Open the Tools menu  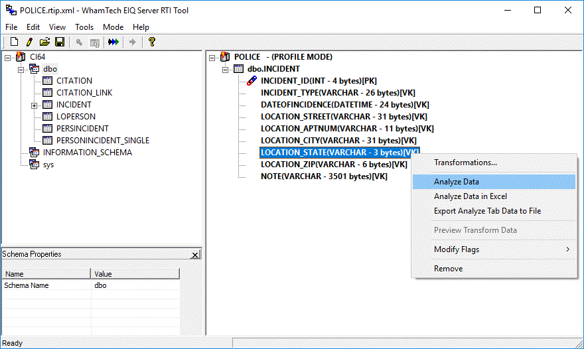coord(84,27)
